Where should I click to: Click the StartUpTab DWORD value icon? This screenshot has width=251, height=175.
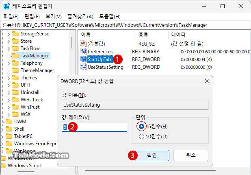click(x=84, y=59)
